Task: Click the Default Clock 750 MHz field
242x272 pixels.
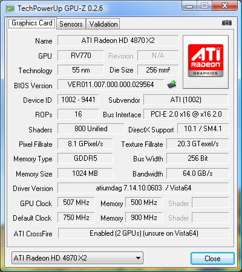Action: point(76,218)
